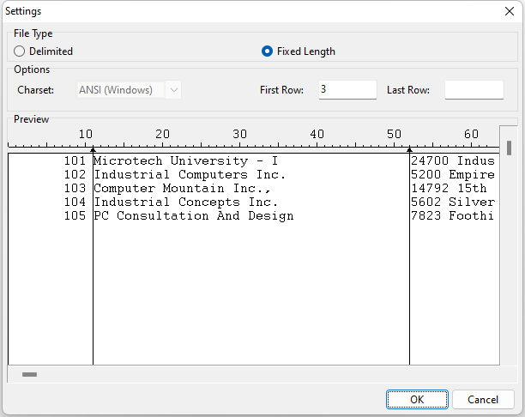Click the column break marker near position 10

tap(94, 150)
